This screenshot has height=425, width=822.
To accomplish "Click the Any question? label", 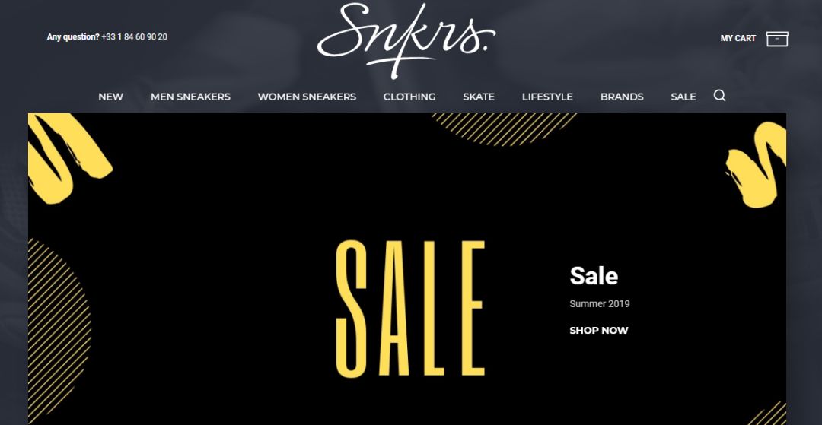I will pos(73,36).
